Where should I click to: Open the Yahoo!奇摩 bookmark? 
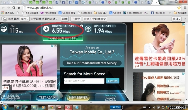click(x=48, y=13)
